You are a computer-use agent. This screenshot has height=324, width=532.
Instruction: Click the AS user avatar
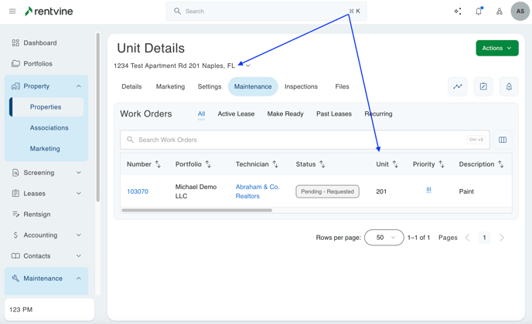coord(520,12)
